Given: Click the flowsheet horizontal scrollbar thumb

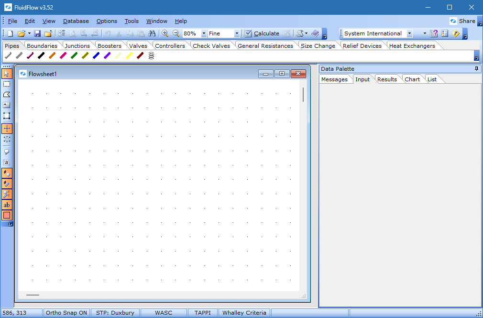Looking at the screenshot, I should tap(33, 295).
